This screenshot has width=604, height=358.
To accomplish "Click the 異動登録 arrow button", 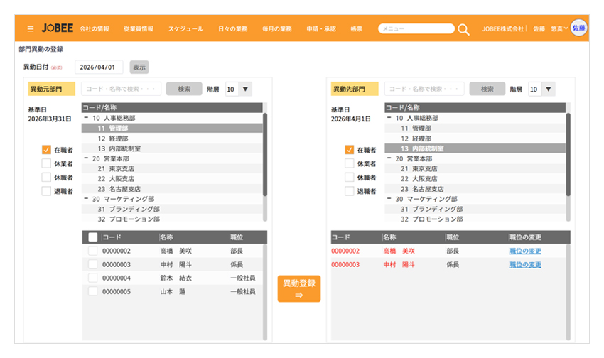I will point(298,288).
